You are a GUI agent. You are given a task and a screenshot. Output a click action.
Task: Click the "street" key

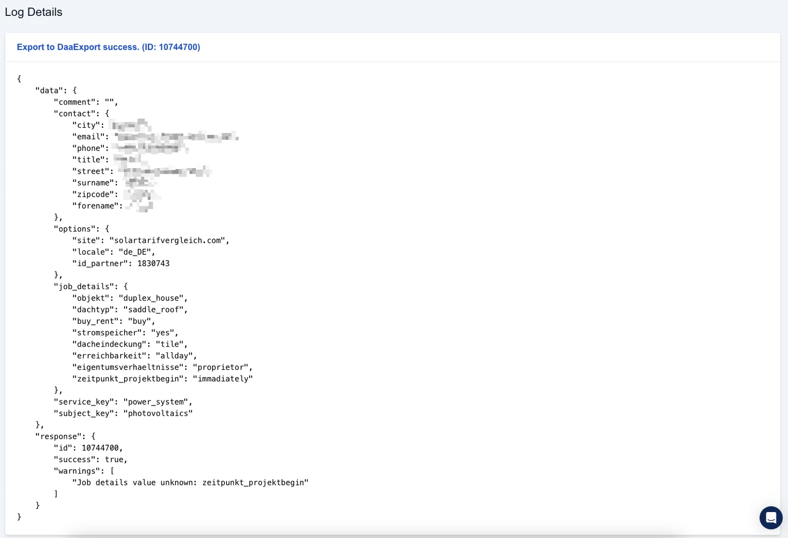coord(91,172)
